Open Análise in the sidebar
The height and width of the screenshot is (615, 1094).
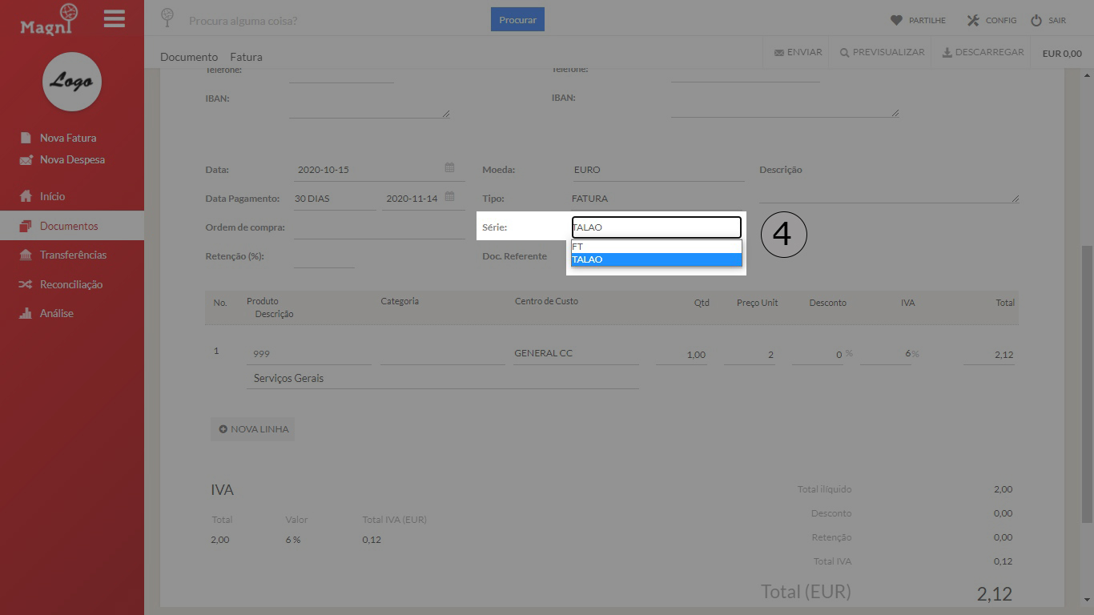(x=57, y=313)
